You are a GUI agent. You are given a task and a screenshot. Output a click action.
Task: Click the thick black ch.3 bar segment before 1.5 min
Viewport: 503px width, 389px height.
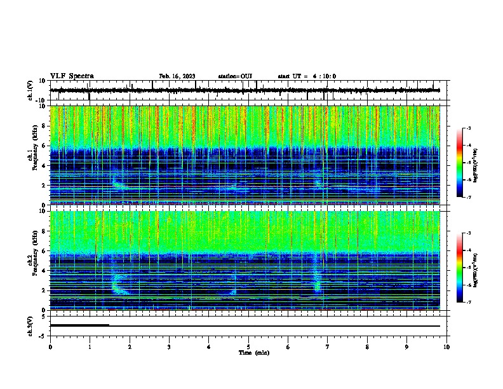pos(79,325)
